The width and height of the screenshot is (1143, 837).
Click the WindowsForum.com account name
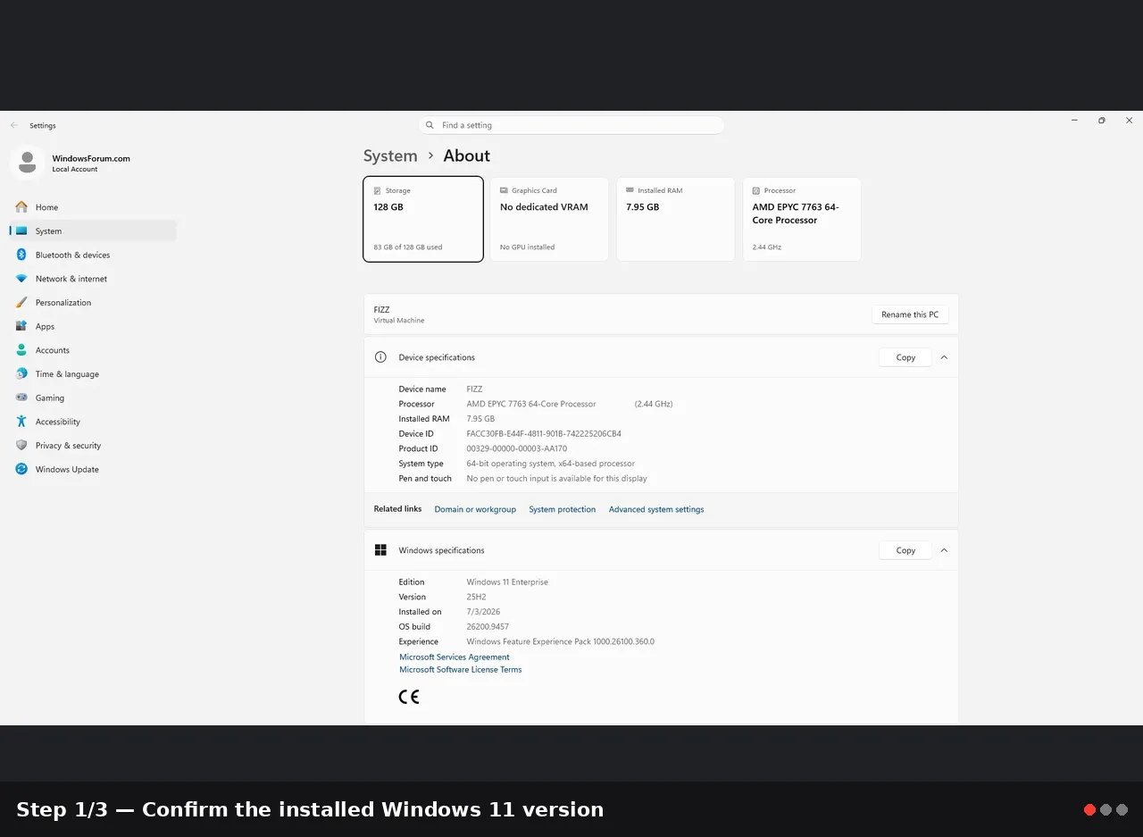point(91,158)
